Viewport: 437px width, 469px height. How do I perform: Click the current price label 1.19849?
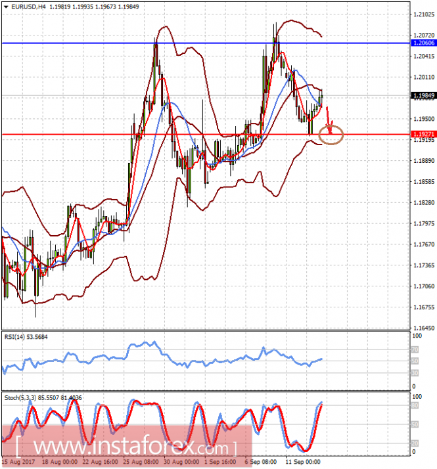[x=424, y=95]
